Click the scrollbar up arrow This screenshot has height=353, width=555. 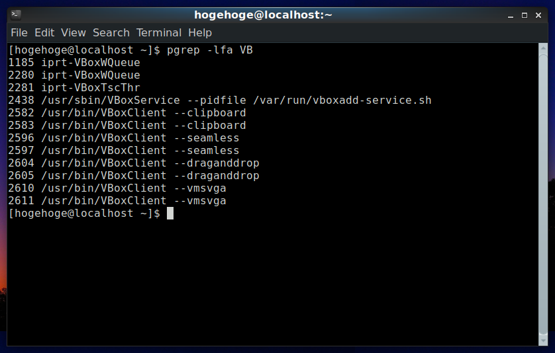pos(543,48)
